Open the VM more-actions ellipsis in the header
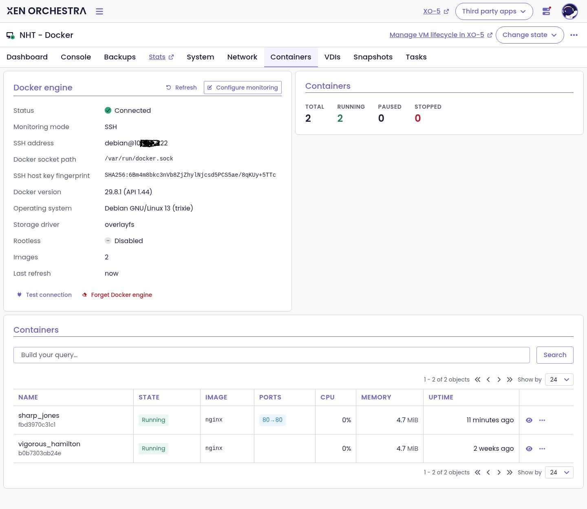Screen dimensions: 587x509 point(574,35)
